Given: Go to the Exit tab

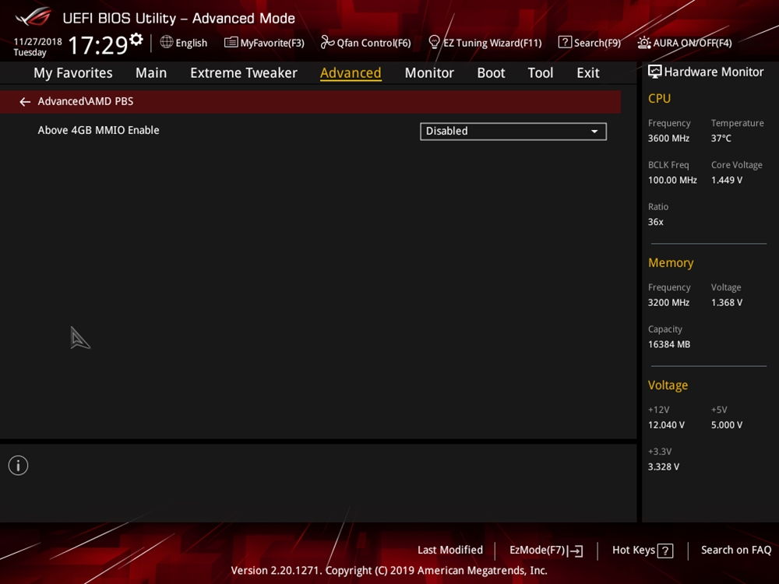Looking at the screenshot, I should (587, 73).
